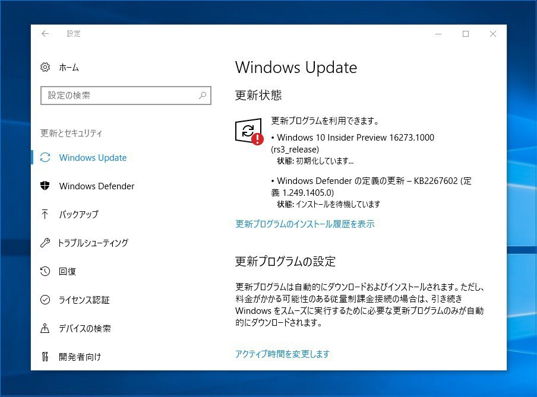Click 更新プログラムを利用できます text
537x397 pixels.
(x=325, y=121)
